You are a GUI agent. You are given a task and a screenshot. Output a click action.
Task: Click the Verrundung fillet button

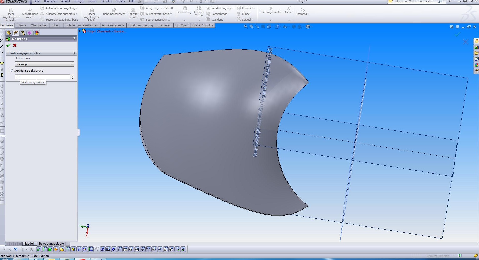(184, 10)
